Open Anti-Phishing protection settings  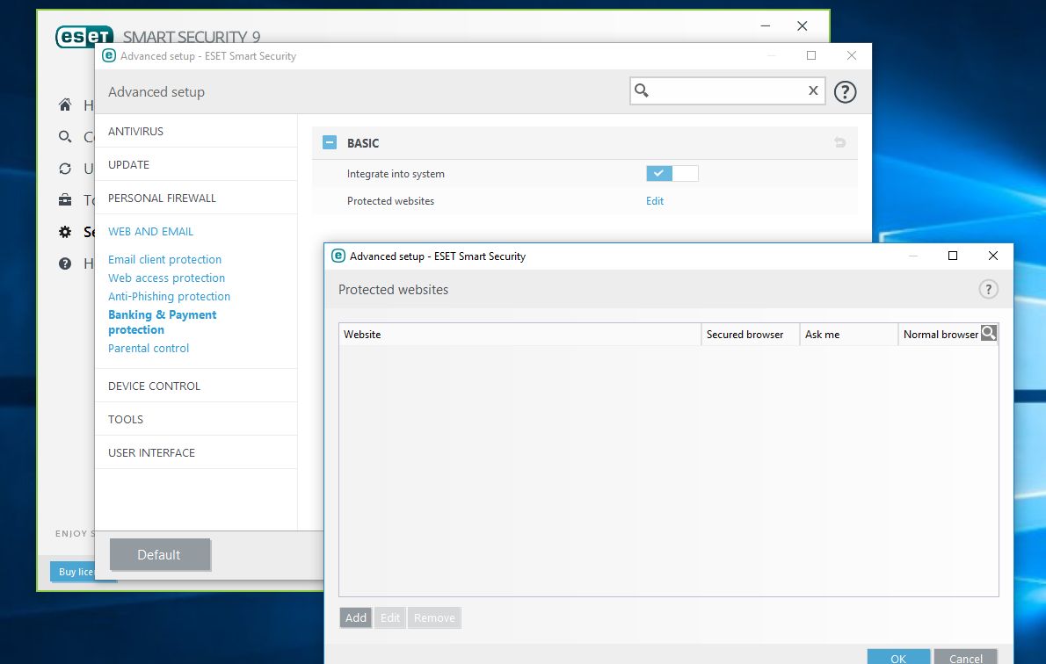click(x=170, y=296)
